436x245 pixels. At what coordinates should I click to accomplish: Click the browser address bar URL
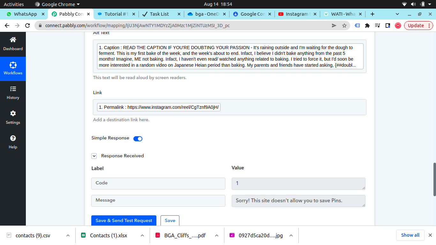click(x=137, y=26)
